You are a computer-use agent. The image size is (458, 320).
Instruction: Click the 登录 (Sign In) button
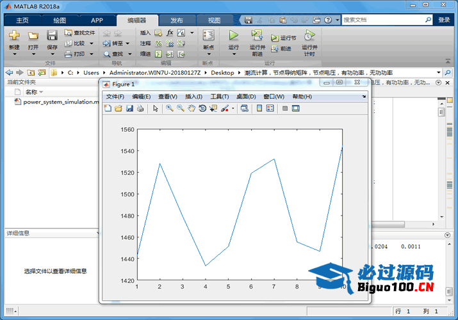(444, 20)
